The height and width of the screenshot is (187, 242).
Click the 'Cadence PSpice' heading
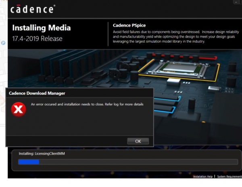(129, 25)
